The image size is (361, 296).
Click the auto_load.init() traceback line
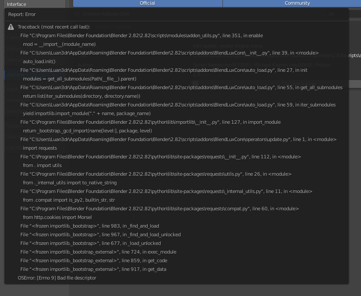point(39,61)
